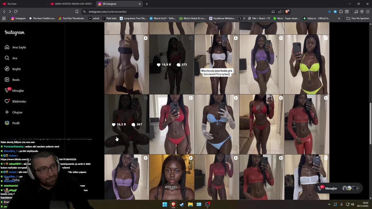Screen dimensions: 372x209
Task: Open Mesajlar in the left sidebar
Action: (14, 91)
